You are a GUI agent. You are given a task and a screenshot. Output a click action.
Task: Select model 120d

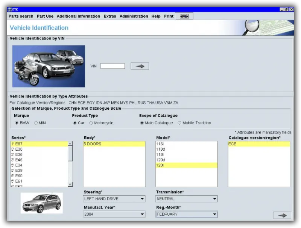point(187,160)
